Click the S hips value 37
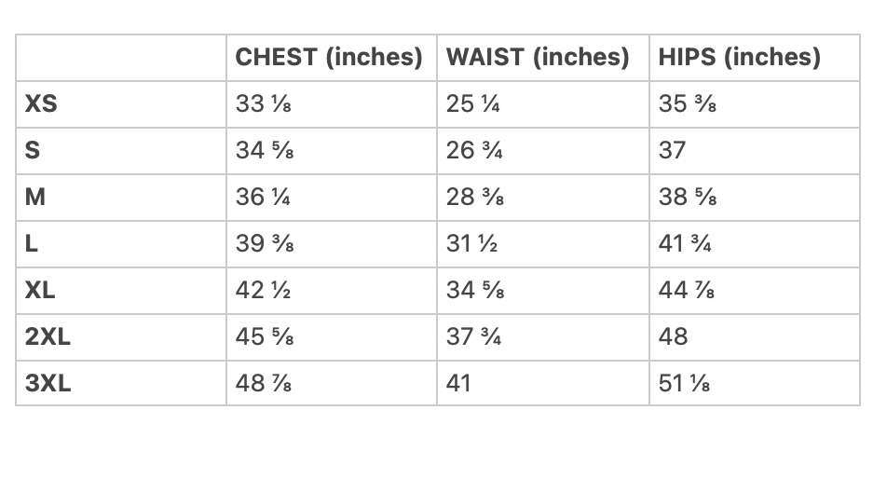Image resolution: width=887 pixels, height=479 pixels. pos(672,151)
